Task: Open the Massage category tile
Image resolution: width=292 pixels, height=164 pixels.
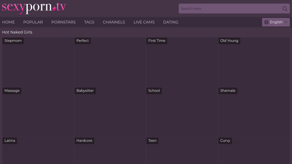Action: (x=38, y=112)
